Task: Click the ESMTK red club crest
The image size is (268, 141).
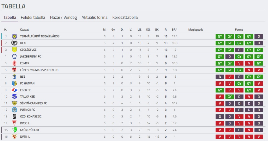Action: pos(14,63)
